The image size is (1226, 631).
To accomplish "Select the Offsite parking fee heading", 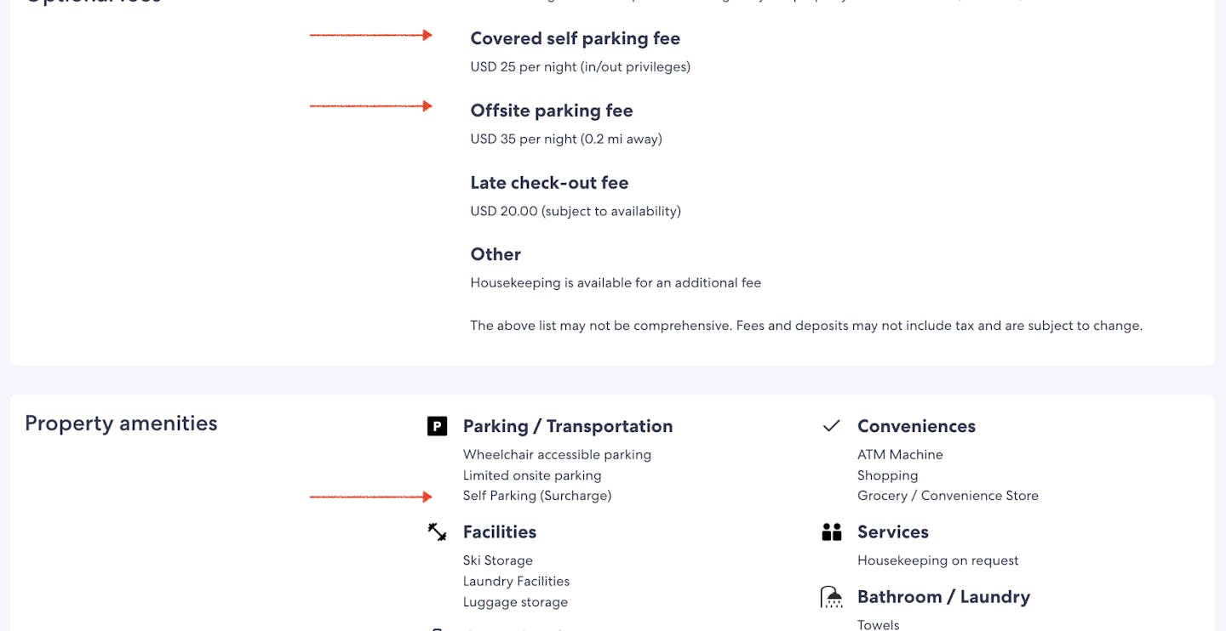I will pos(551,111).
